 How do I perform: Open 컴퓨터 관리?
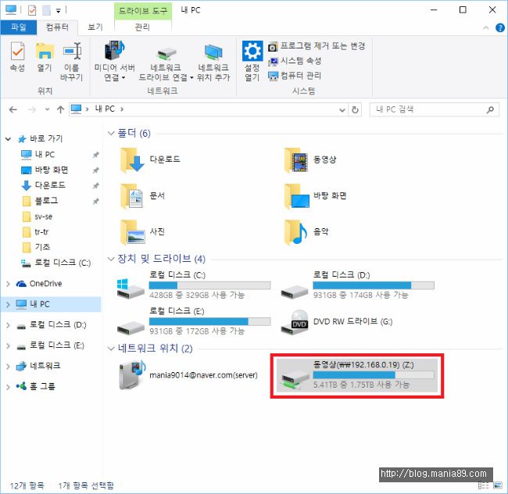(x=295, y=76)
